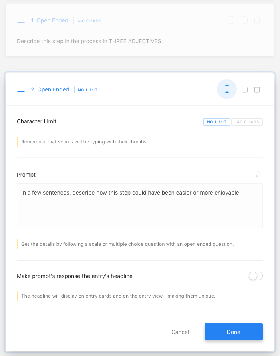Click the 140 CHARS badge on question 1
This screenshot has width=280, height=356.
89,21
